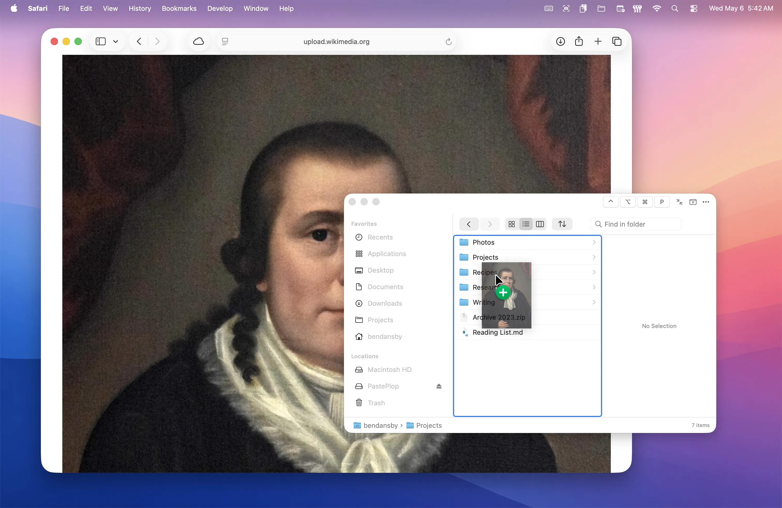Go forward in the file browser
Screen dimensions: 782x508
490,224
